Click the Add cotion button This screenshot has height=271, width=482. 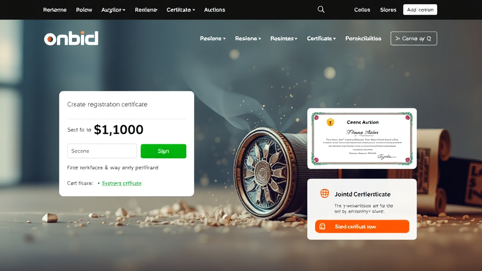click(420, 9)
